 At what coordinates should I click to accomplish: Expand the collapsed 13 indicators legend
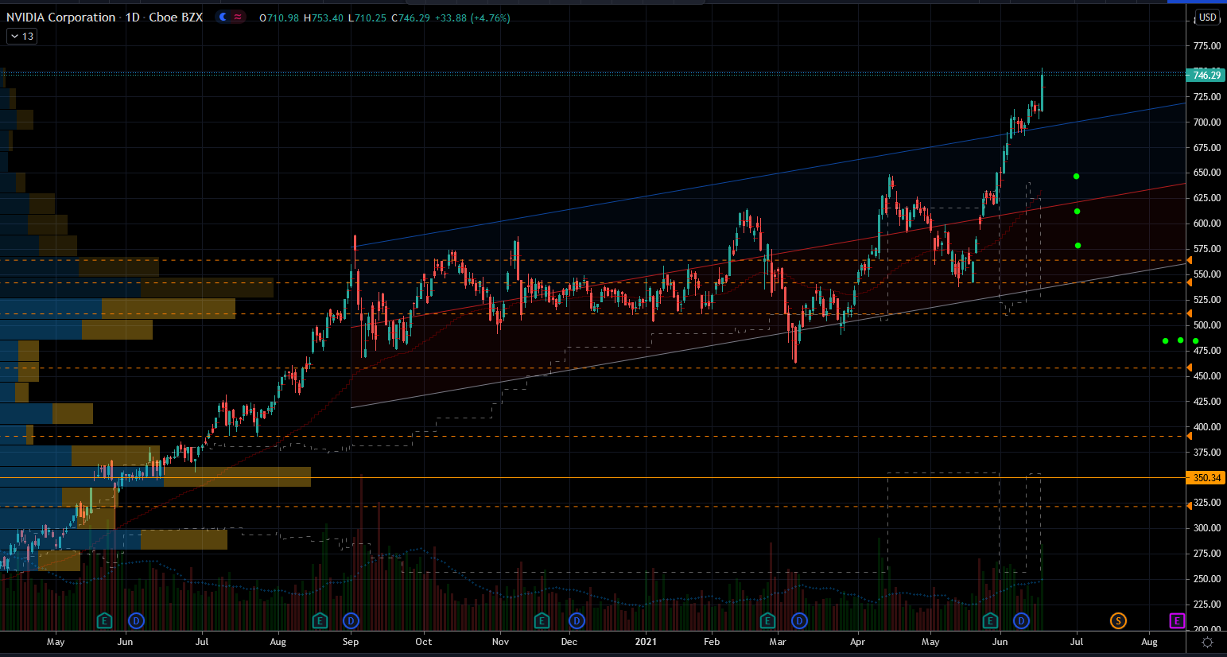21,37
